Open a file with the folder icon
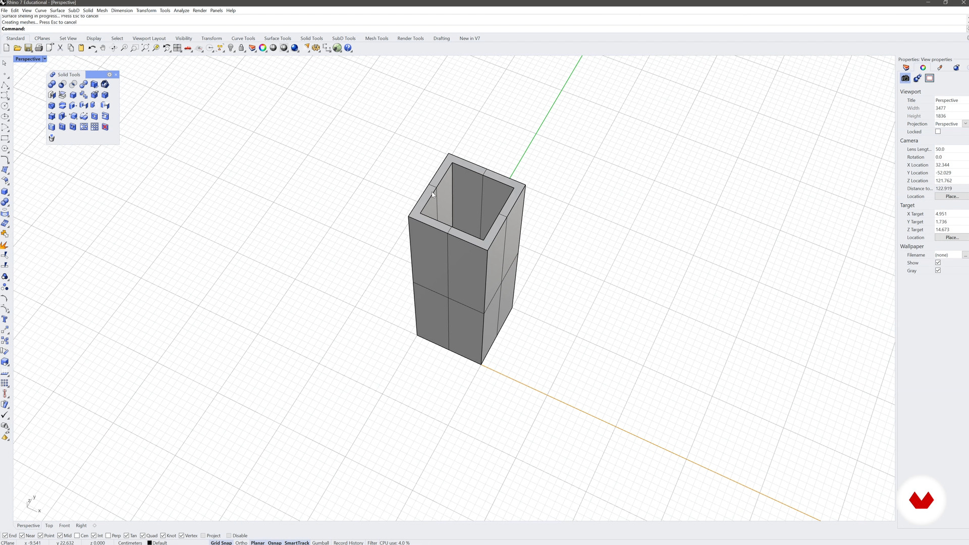This screenshot has height=545, width=969. point(17,48)
